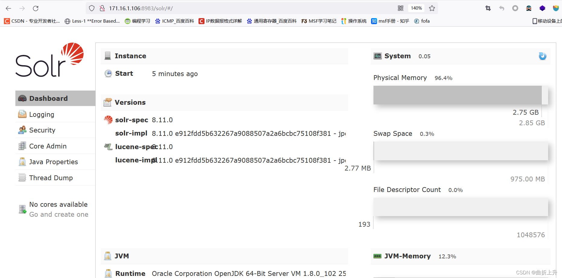Viewport: 562px width, 278px height.
Task: Click the 2.85 GB memory total
Action: tap(532, 123)
